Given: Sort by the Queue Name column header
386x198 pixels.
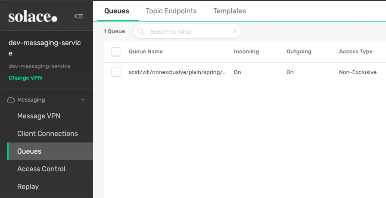Looking at the screenshot, I should click(x=146, y=52).
